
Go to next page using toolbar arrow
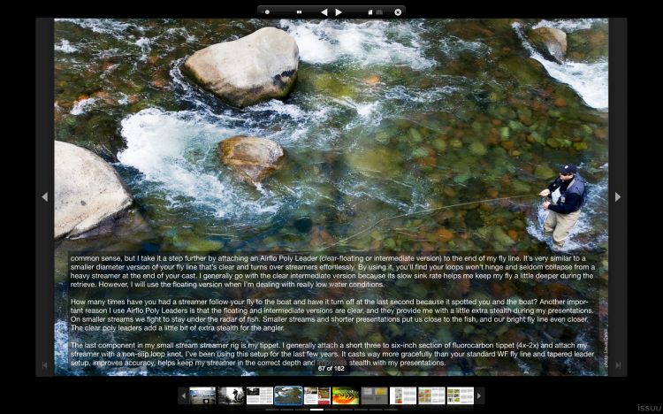[x=339, y=12]
